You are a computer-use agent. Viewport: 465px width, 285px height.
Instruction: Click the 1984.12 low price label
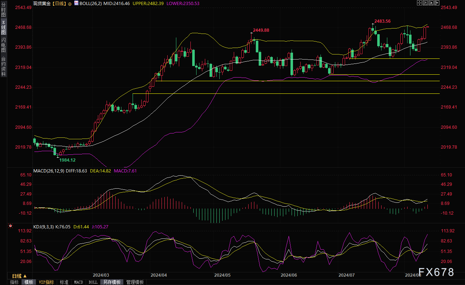click(67, 159)
